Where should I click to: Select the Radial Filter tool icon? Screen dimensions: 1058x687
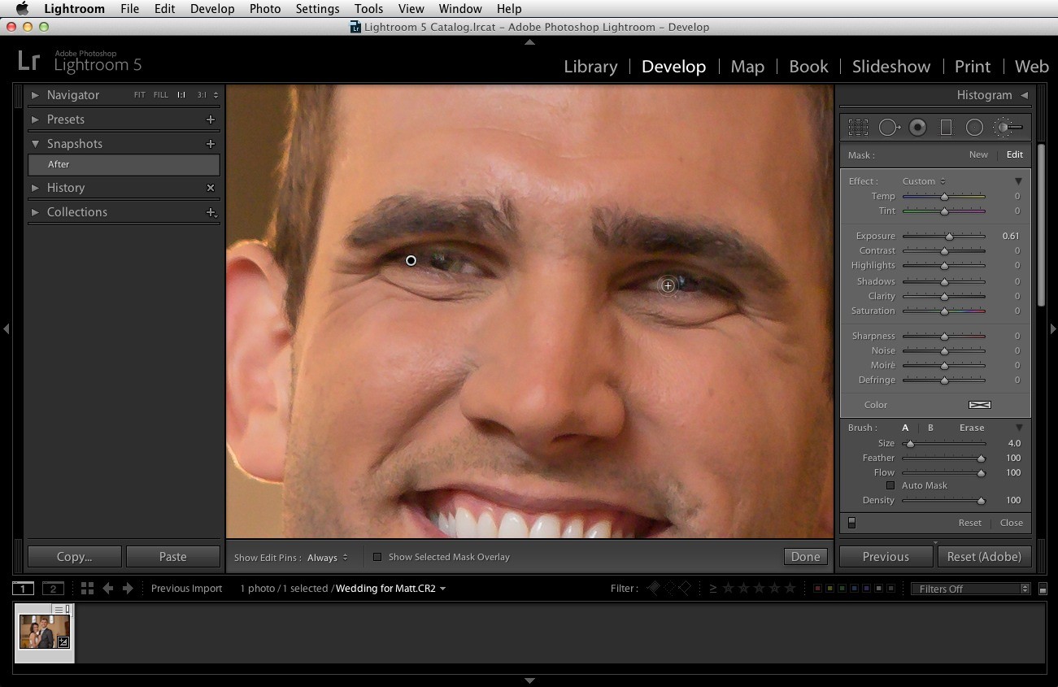[x=974, y=128]
